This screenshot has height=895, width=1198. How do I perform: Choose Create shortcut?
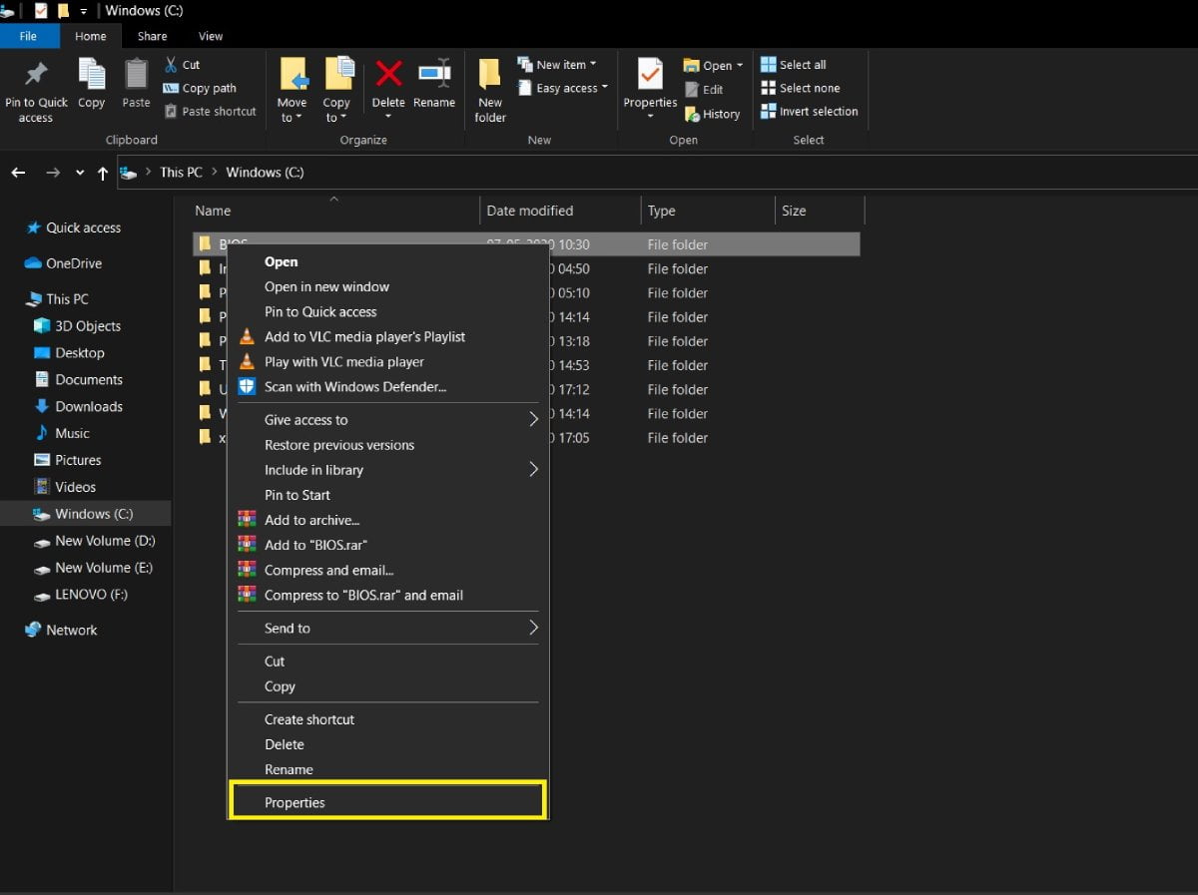point(309,719)
